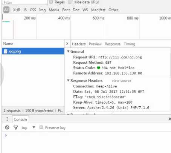Clear the console with the block icon
This screenshot has height=153, width=171.
7,127
